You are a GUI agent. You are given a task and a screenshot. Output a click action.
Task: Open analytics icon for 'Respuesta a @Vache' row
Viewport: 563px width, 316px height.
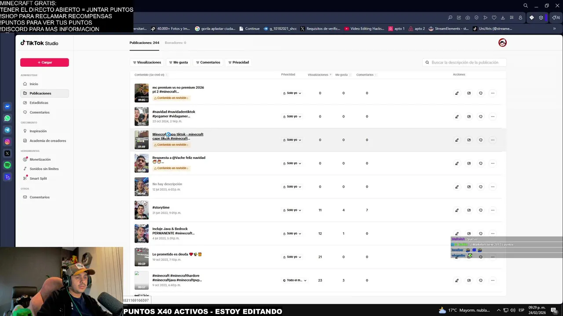(469, 163)
